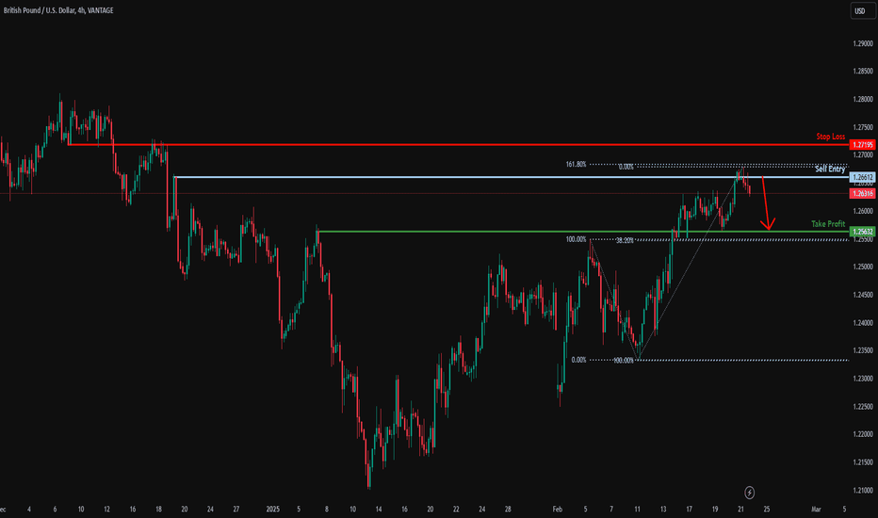Click the '28' date axis label

click(x=508, y=510)
